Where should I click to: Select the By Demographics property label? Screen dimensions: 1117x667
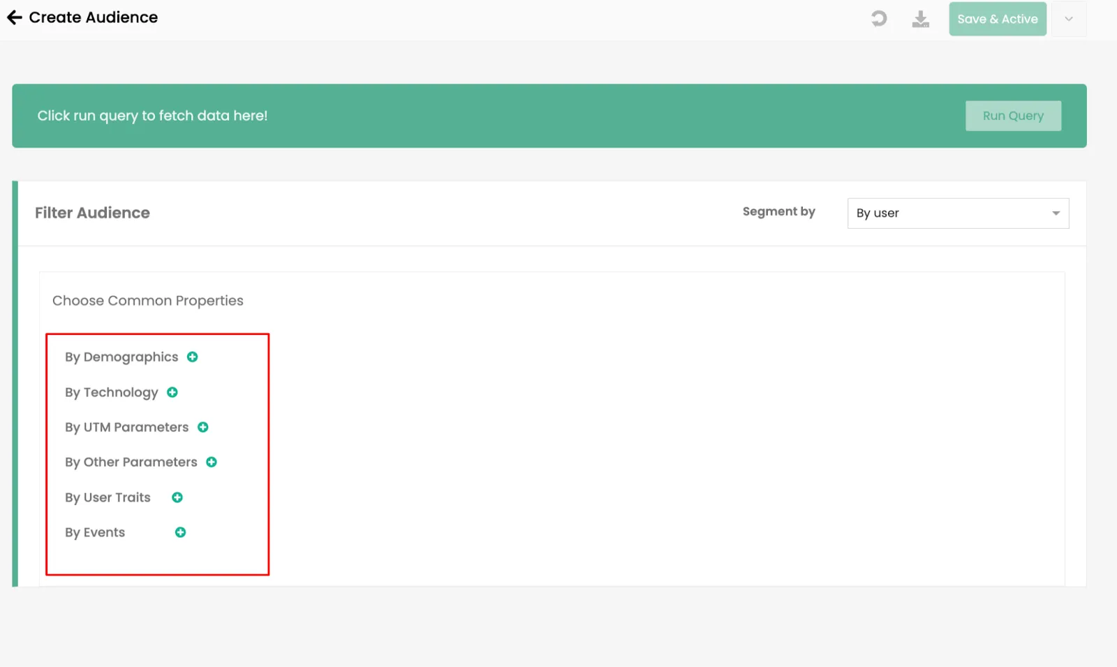pos(121,357)
